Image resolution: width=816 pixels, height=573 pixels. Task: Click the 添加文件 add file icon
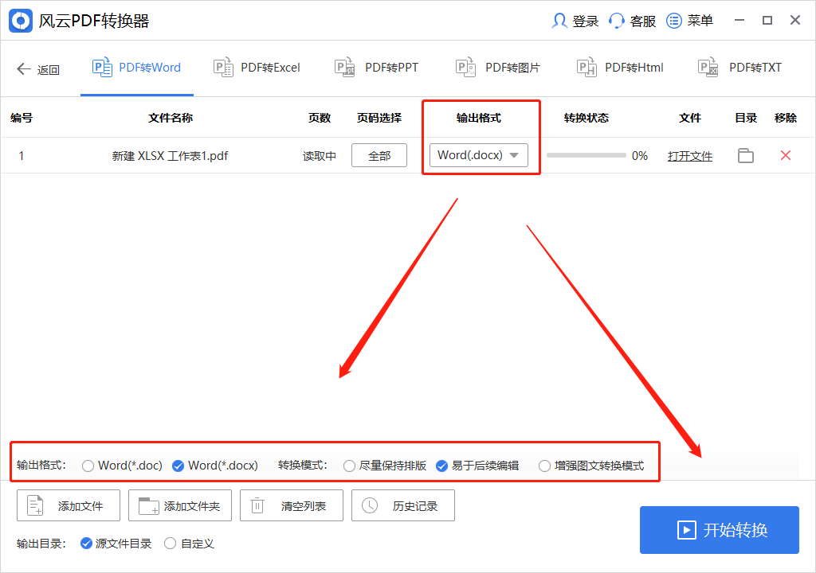(35, 505)
